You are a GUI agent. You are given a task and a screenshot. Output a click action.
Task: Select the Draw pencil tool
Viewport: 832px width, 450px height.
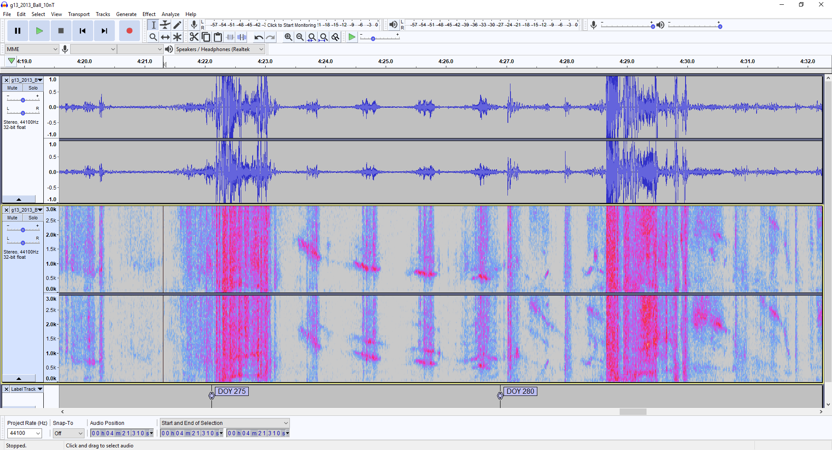click(x=177, y=25)
